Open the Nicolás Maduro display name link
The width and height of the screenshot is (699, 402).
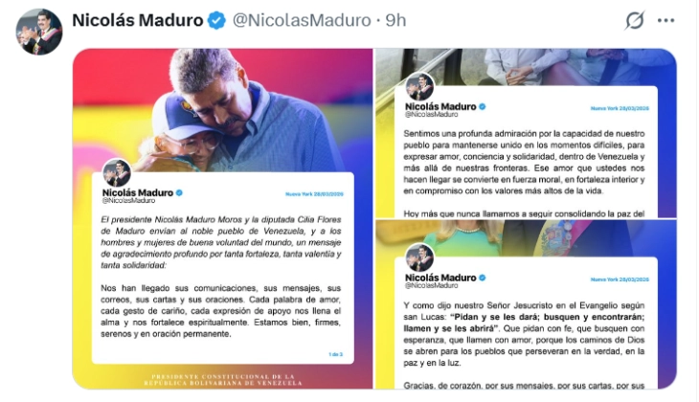click(137, 20)
